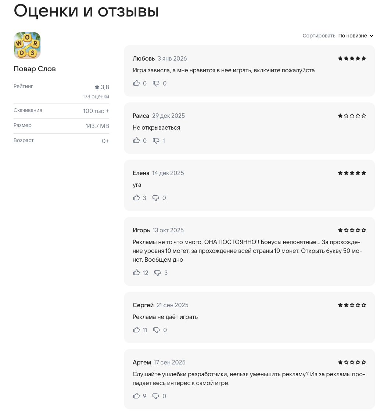Open the Повар Слов app title

click(35, 69)
